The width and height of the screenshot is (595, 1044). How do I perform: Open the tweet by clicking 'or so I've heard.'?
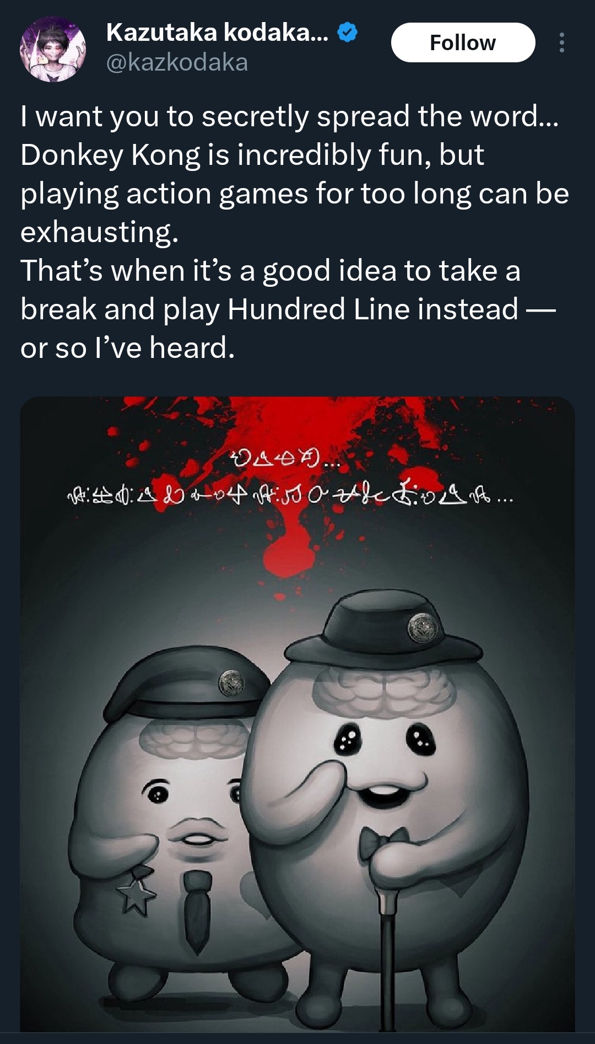point(128,348)
